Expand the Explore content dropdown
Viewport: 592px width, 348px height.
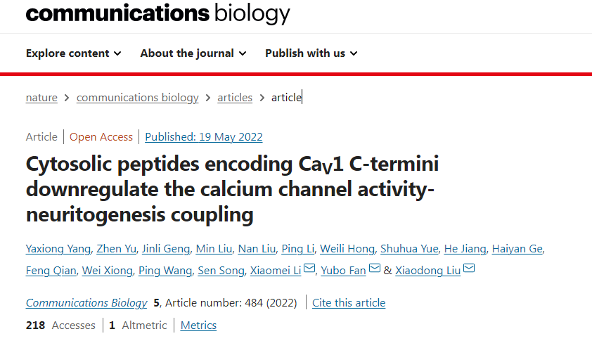coord(73,53)
